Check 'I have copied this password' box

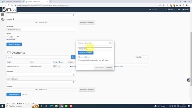tap(79, 60)
